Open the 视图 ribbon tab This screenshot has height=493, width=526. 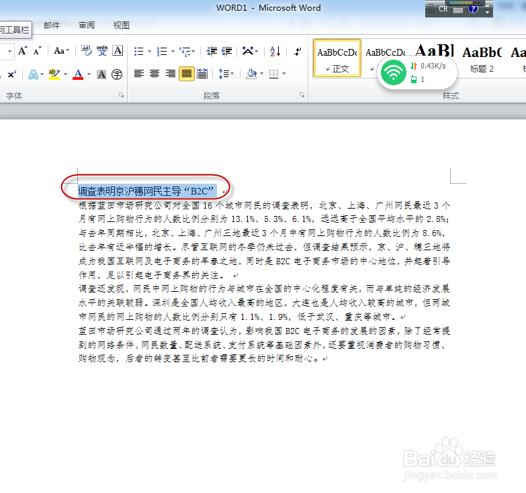pos(121,25)
